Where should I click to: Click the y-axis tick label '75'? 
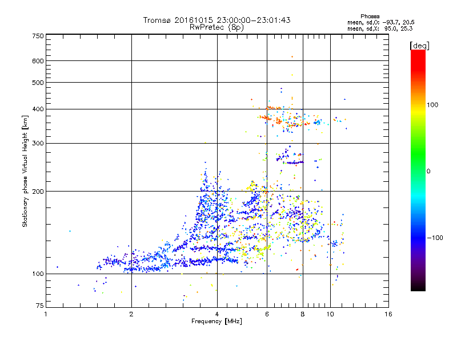point(40,306)
